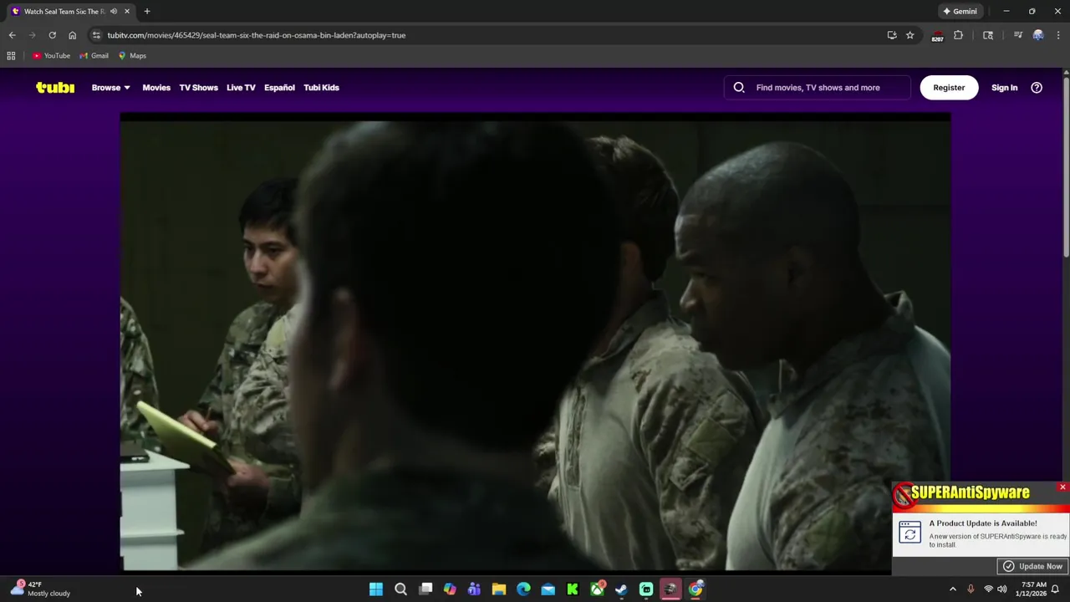Open the red extension with 8207 badge

937,36
